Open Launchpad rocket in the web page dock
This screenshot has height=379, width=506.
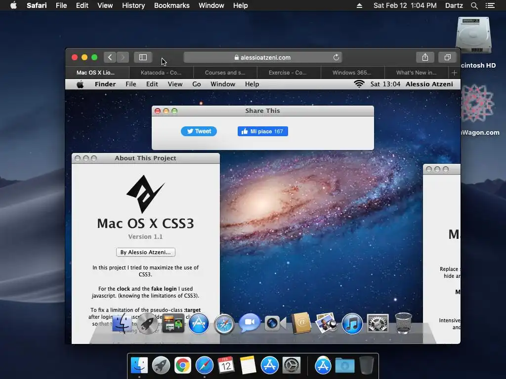point(147,323)
